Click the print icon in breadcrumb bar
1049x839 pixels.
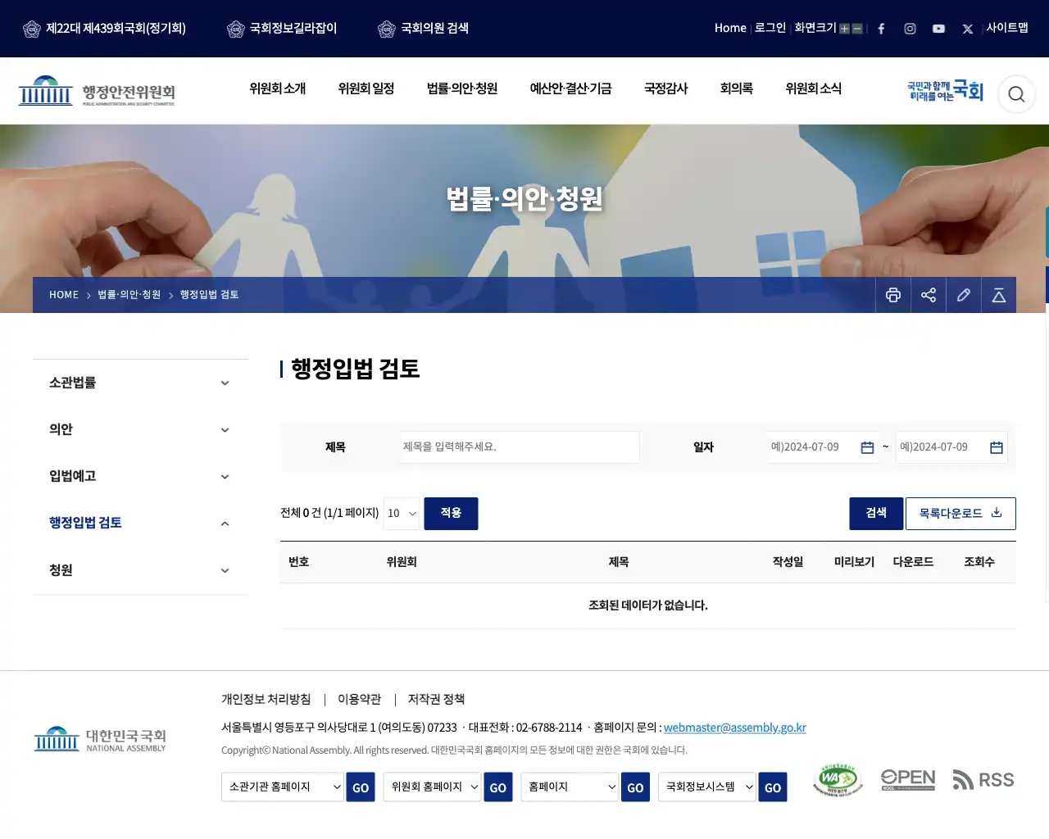pyautogui.click(x=893, y=295)
